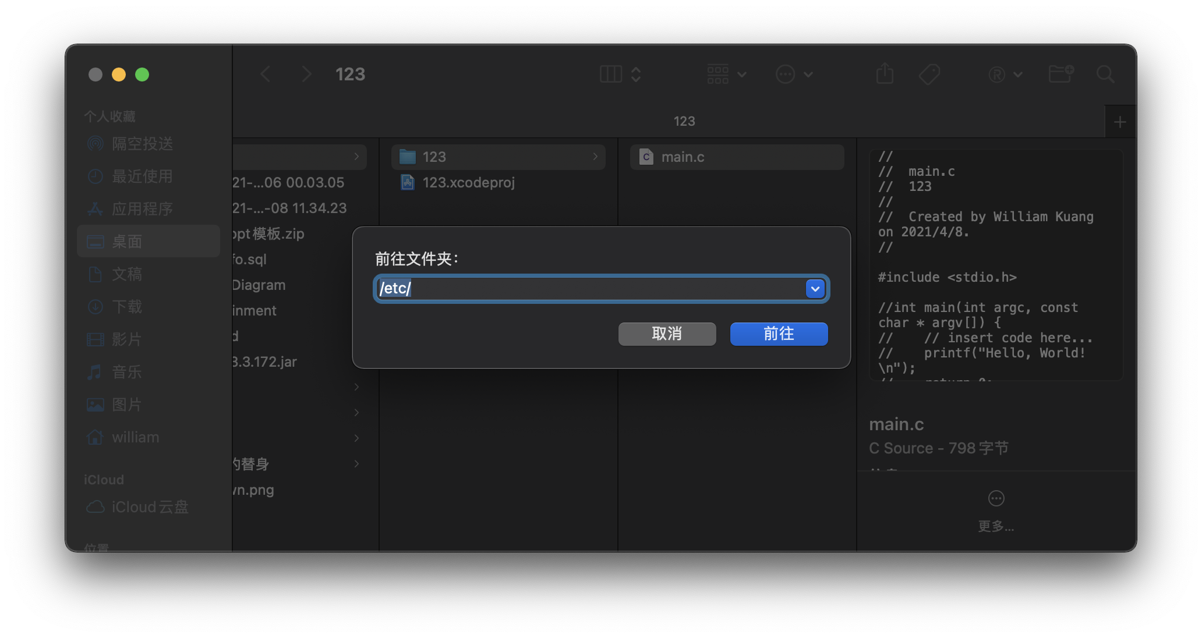Image resolution: width=1202 pixels, height=638 pixels.
Task: Select the file ending n.png
Action: click(299, 490)
